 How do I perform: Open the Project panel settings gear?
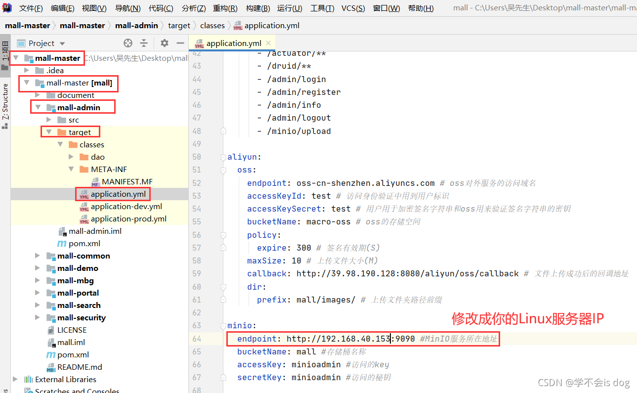pyautogui.click(x=164, y=43)
